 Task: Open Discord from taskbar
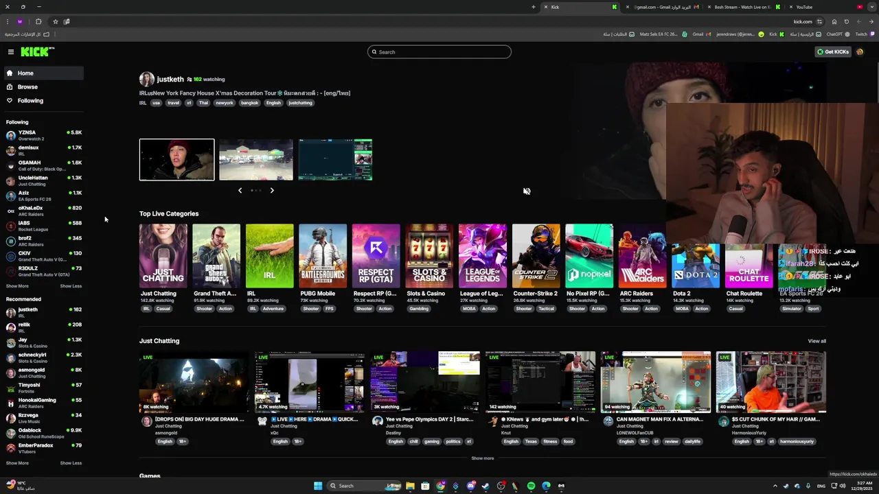pyautogui.click(x=470, y=486)
